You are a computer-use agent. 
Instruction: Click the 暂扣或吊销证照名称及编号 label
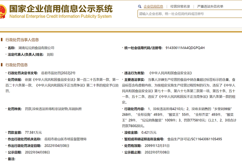click(144, 139)
